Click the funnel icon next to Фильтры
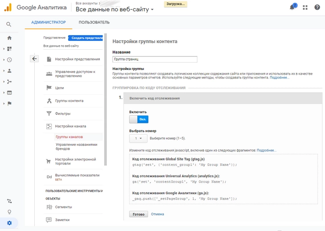Screen dimensions: 325x231 pos(49,114)
